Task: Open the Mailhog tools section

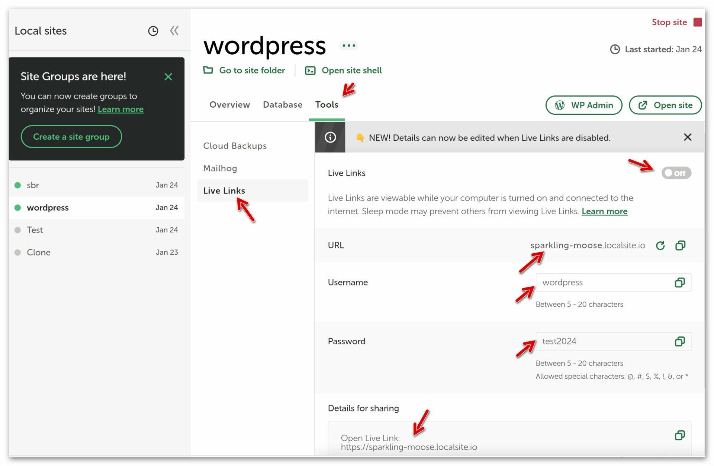Action: (x=220, y=168)
